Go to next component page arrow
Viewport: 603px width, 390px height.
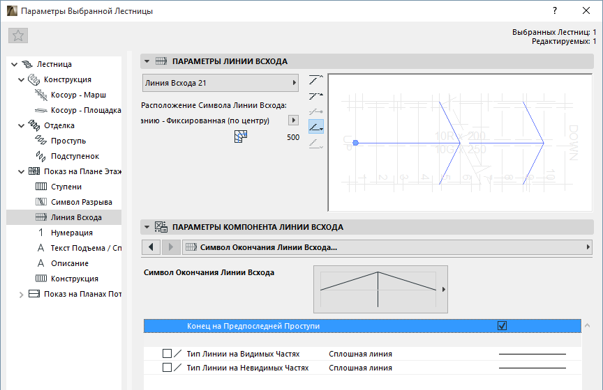(171, 247)
